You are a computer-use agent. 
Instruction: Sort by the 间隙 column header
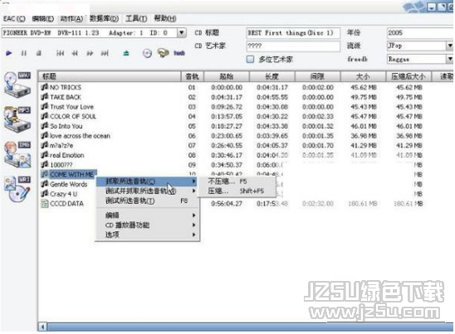pyautogui.click(x=318, y=76)
